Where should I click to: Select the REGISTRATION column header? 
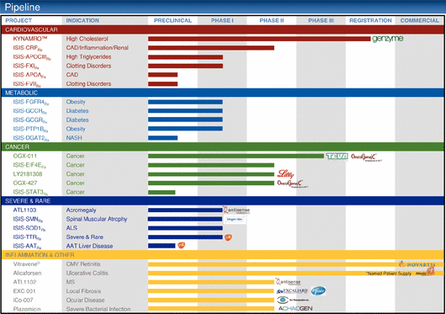(370, 20)
